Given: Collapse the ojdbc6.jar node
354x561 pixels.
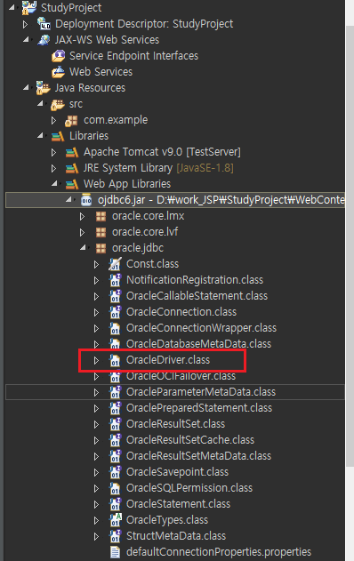Looking at the screenshot, I should coord(68,199).
